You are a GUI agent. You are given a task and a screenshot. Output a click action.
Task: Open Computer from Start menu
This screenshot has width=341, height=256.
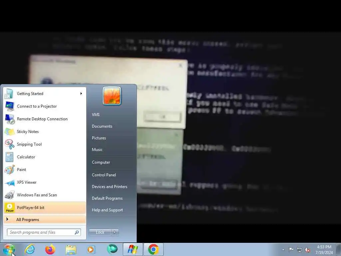coord(101,162)
